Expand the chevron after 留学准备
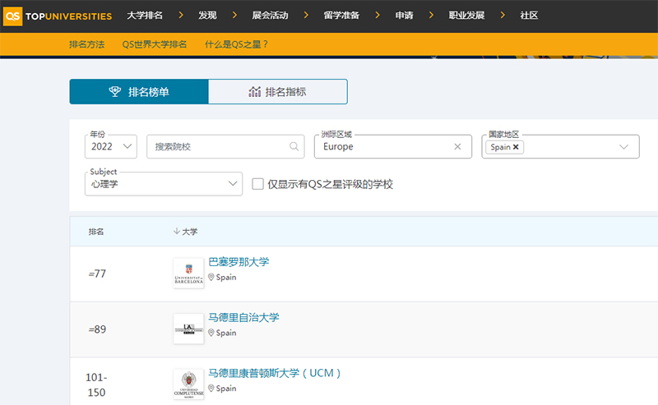This screenshot has width=658, height=405. tap(378, 15)
